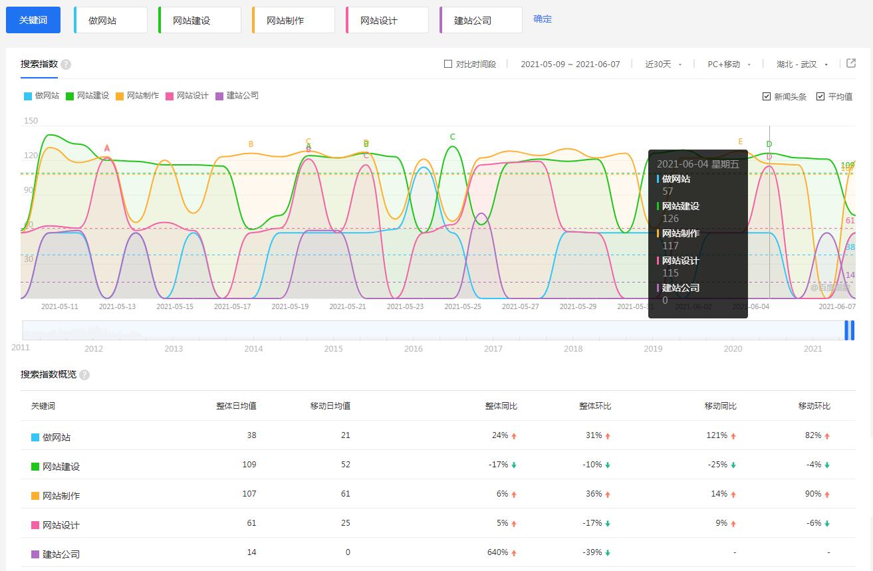Toggle the 网站设计 legend series
Screen dimensions: 873x571
187,96
